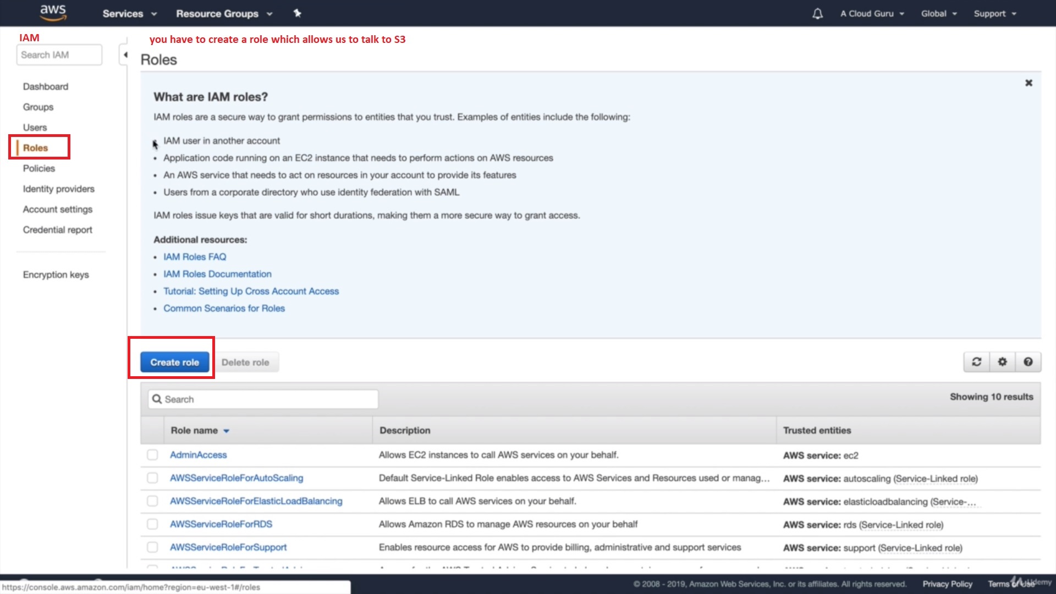The height and width of the screenshot is (594, 1056).
Task: Open the IAM Roles FAQ link
Action: (x=195, y=257)
